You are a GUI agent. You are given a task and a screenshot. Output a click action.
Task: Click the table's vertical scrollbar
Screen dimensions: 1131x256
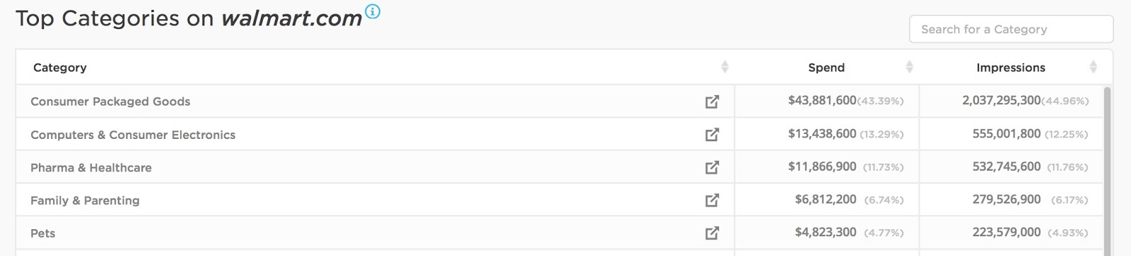point(1108,169)
